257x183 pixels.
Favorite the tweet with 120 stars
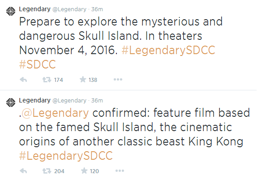(84, 171)
